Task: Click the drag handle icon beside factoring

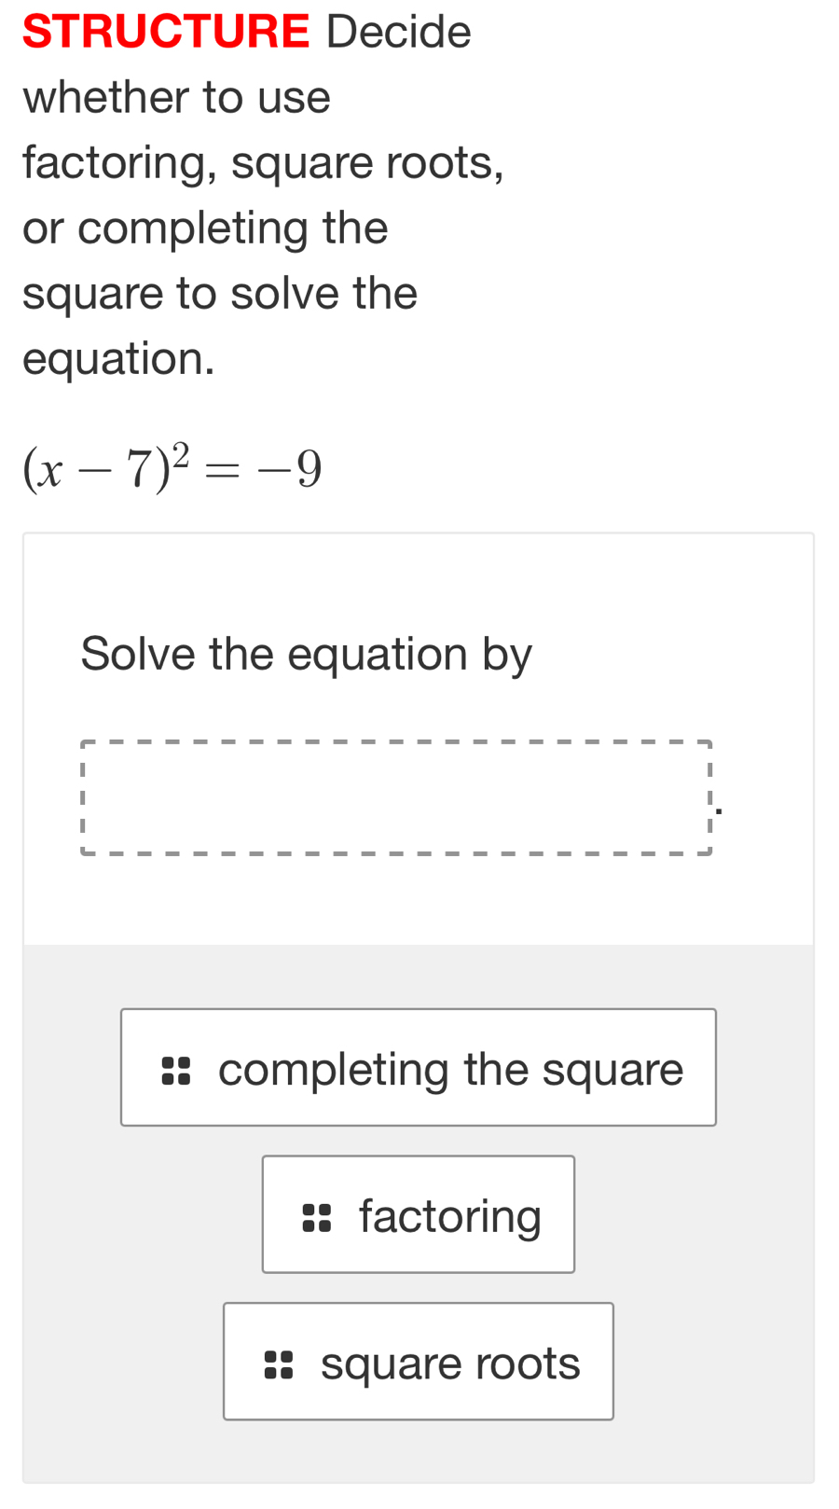Action: point(317,1217)
